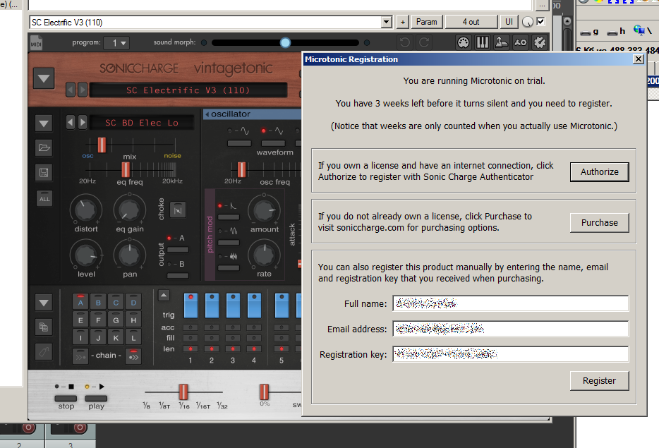
Task: Click into the Full name field
Action: click(x=511, y=303)
